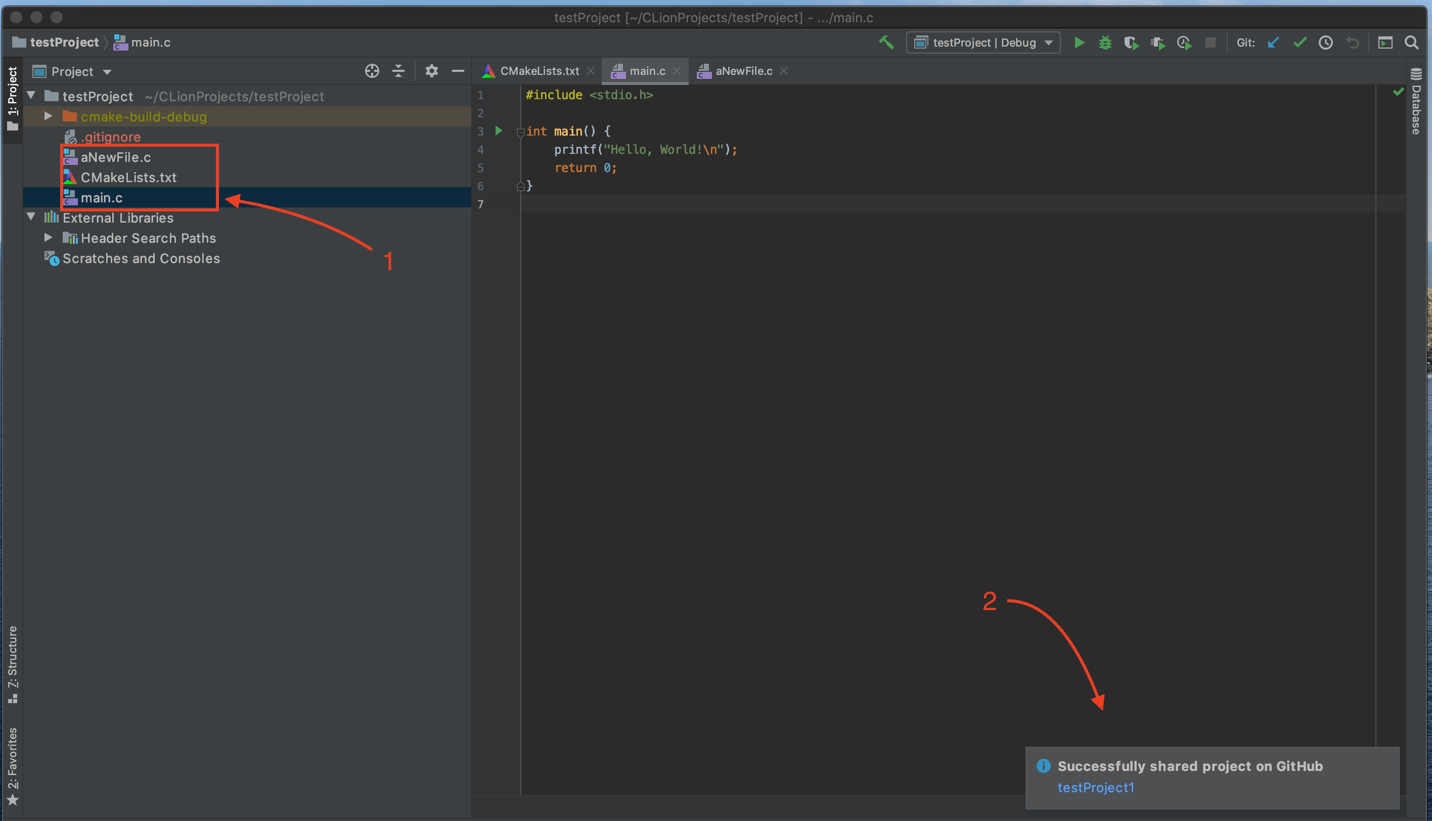Open testProject1 GitHub link

pos(1096,787)
